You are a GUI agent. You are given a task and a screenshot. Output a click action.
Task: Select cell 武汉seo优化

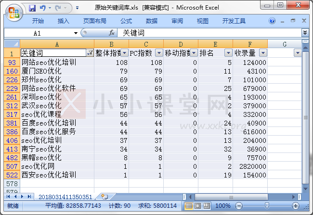pyautogui.click(x=57, y=106)
